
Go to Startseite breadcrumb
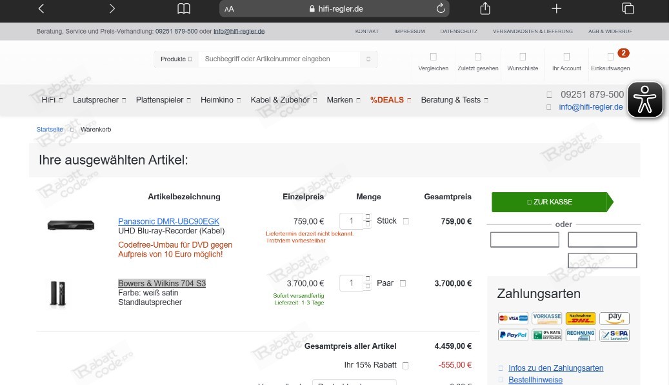50,129
